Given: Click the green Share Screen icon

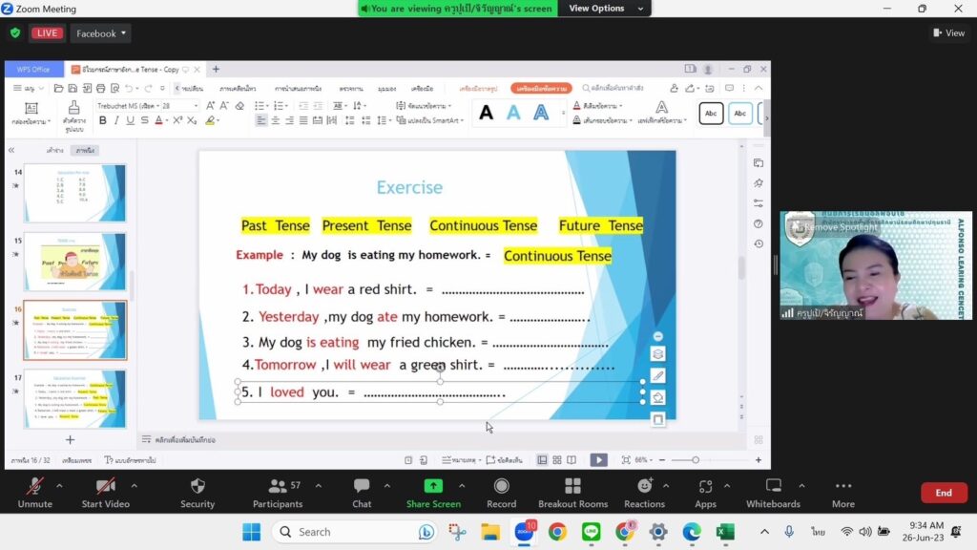Looking at the screenshot, I should tap(433, 486).
